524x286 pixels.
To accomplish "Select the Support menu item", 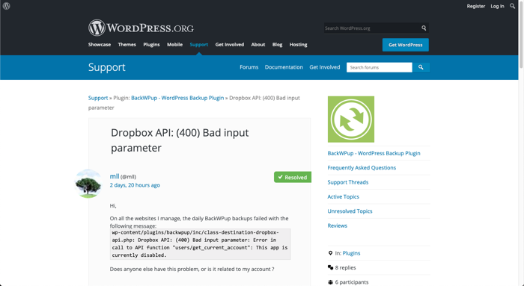I will [199, 44].
